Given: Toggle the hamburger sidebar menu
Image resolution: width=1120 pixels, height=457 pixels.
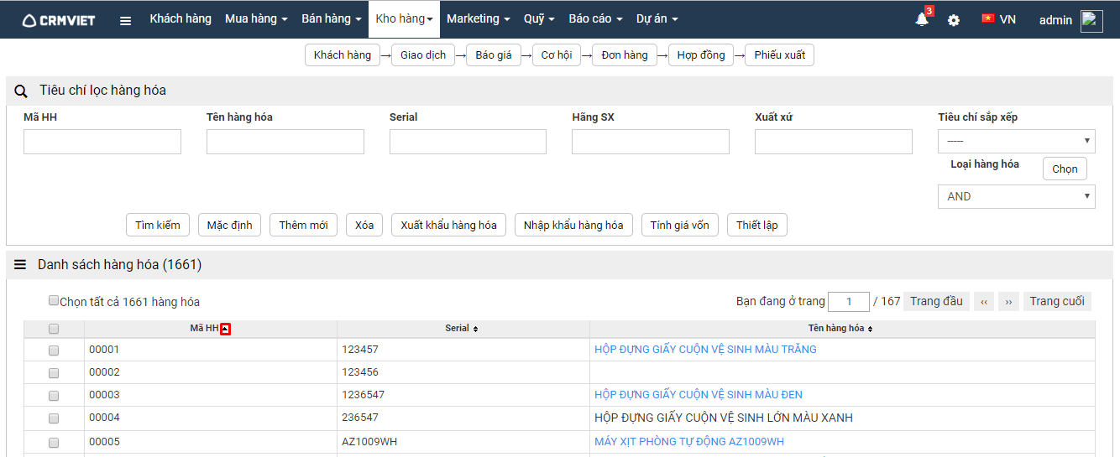Looking at the screenshot, I should tap(125, 21).
